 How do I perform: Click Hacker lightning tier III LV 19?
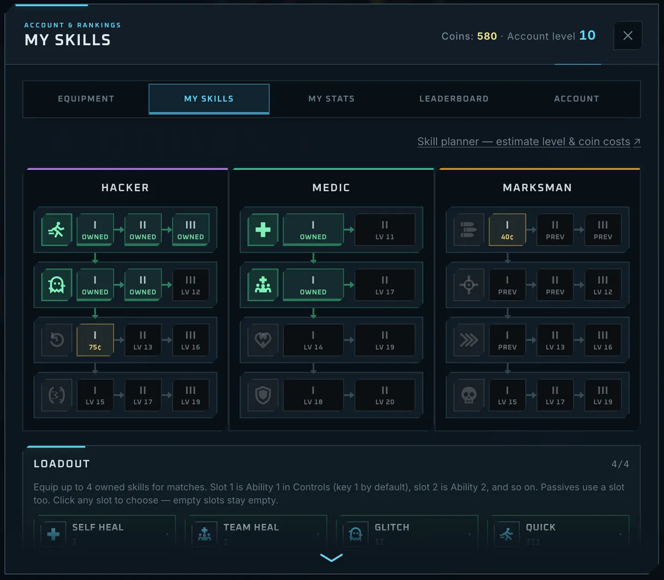tap(191, 395)
